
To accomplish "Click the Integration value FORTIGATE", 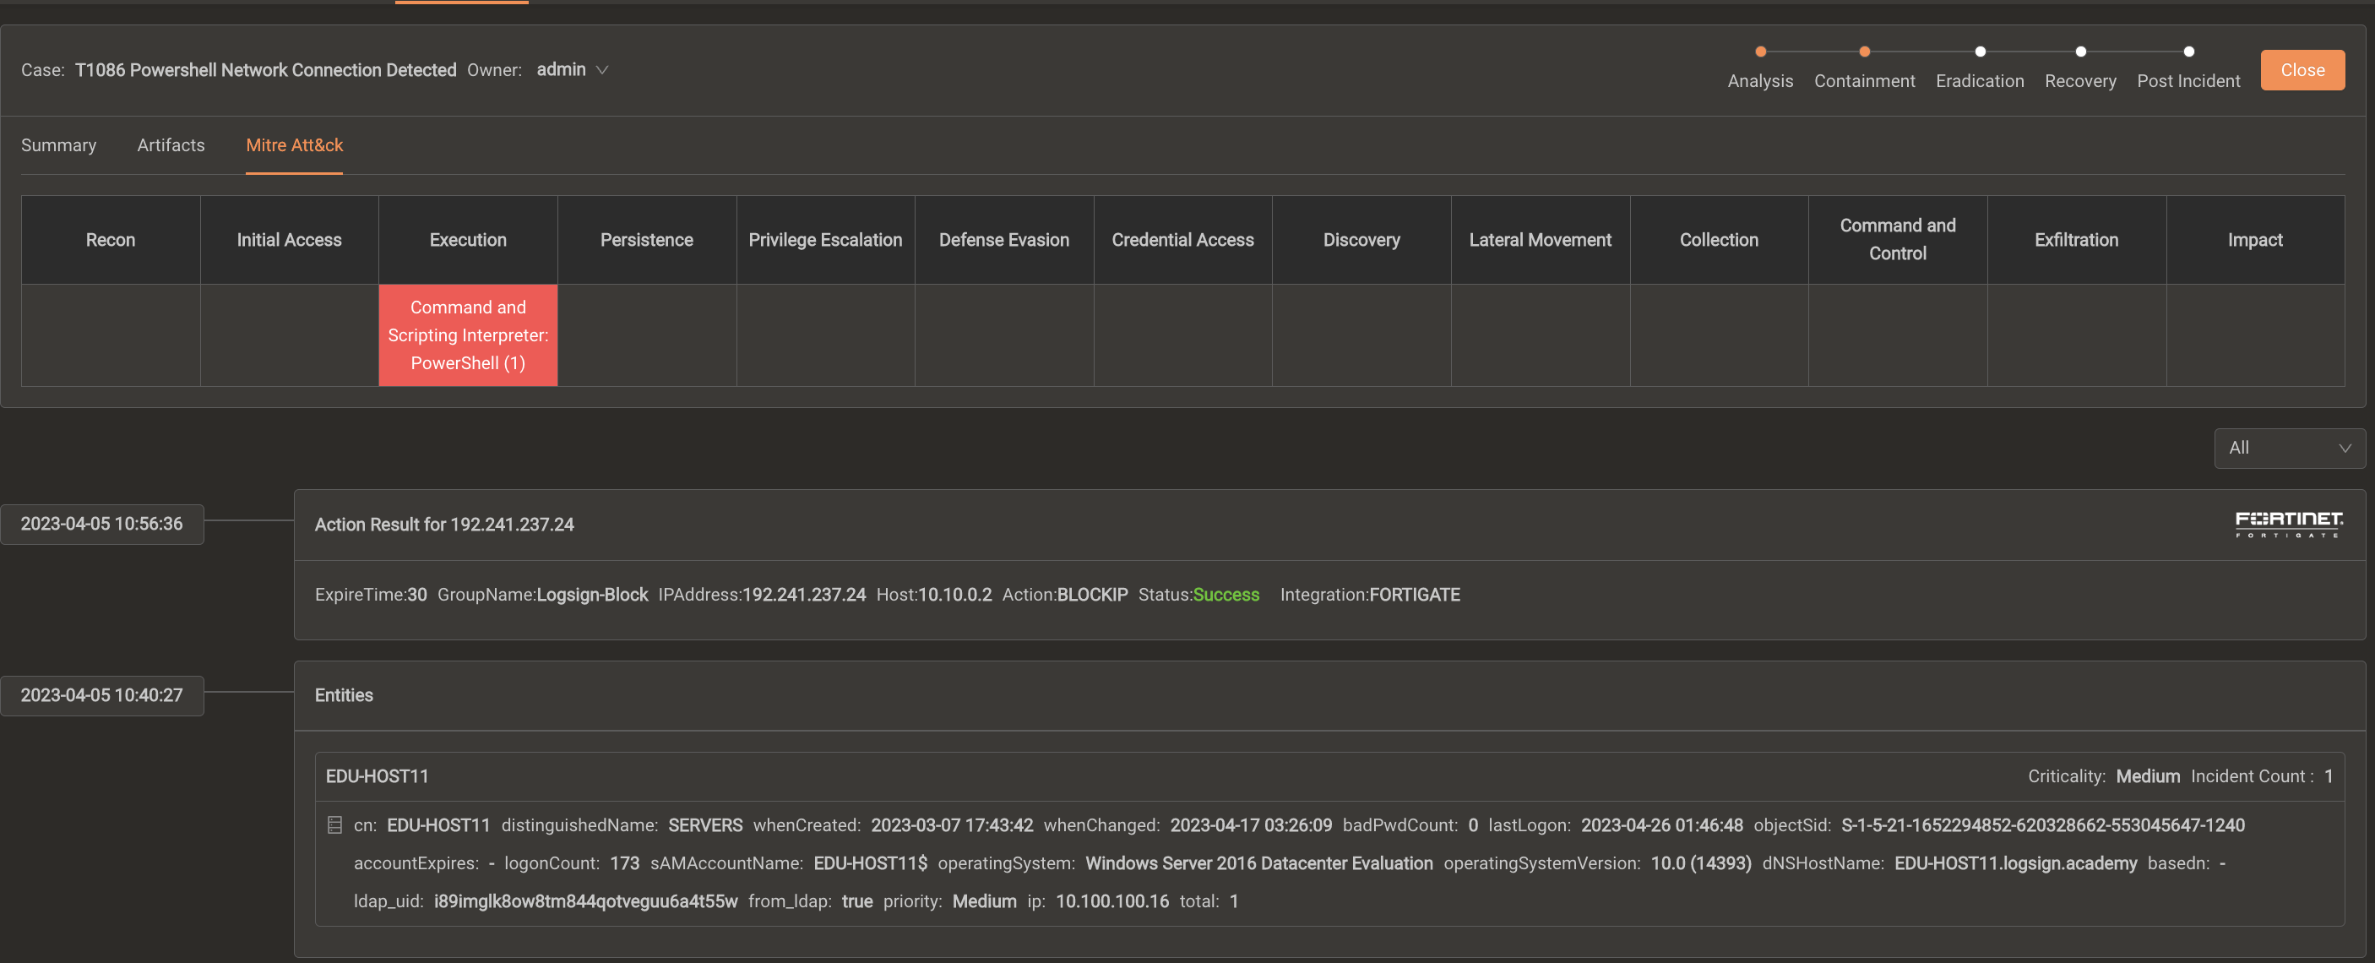I will pyautogui.click(x=1415, y=595).
